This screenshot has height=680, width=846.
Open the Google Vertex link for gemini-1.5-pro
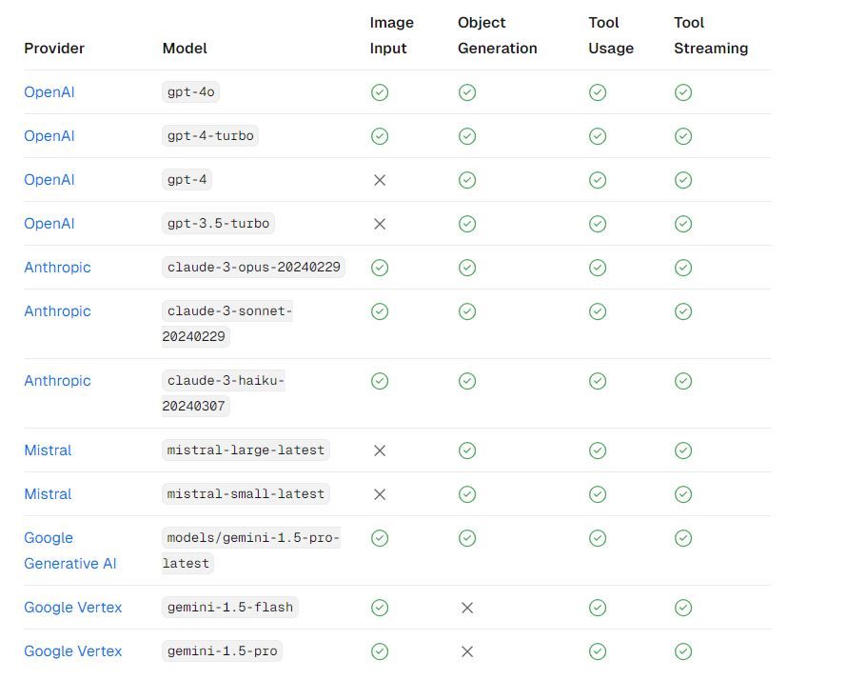[x=73, y=651]
